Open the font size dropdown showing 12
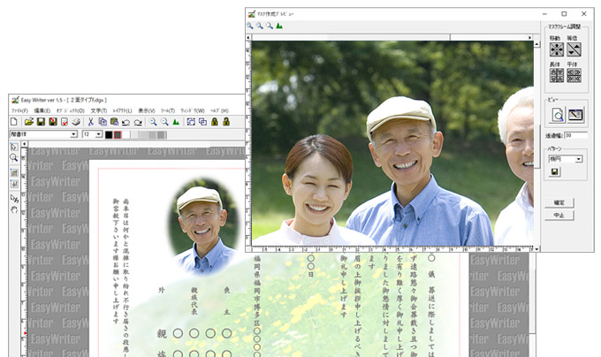This screenshot has width=601, height=357. (98, 134)
